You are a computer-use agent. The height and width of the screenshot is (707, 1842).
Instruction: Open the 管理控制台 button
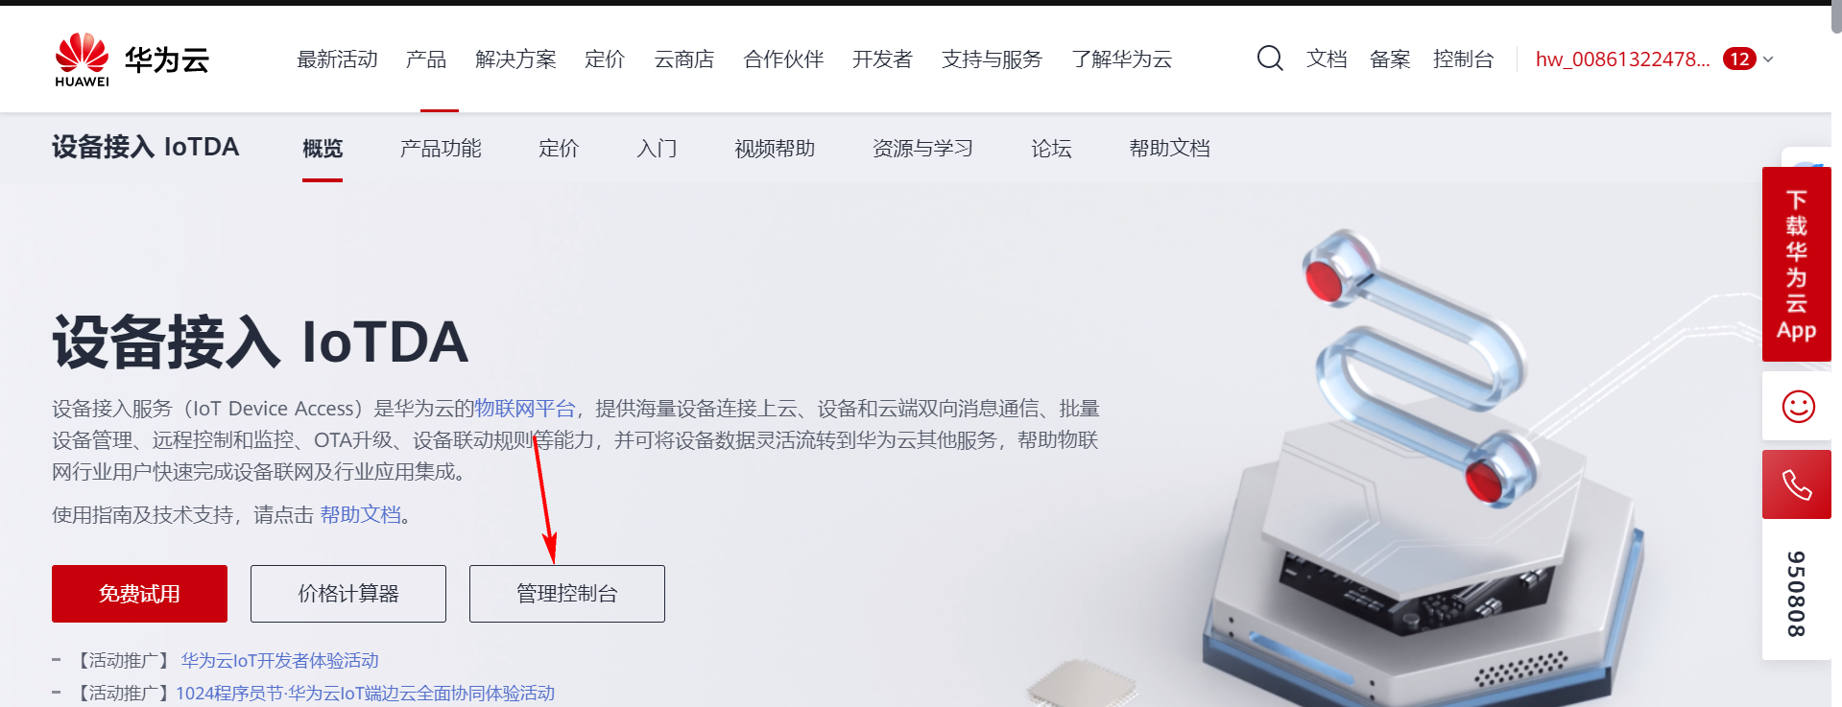(567, 594)
